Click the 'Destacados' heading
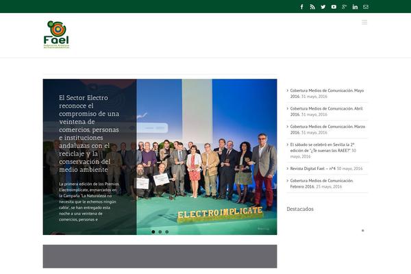 pyautogui.click(x=300, y=209)
